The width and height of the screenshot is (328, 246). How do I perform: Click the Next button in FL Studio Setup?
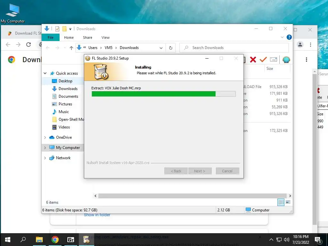coord(200,171)
